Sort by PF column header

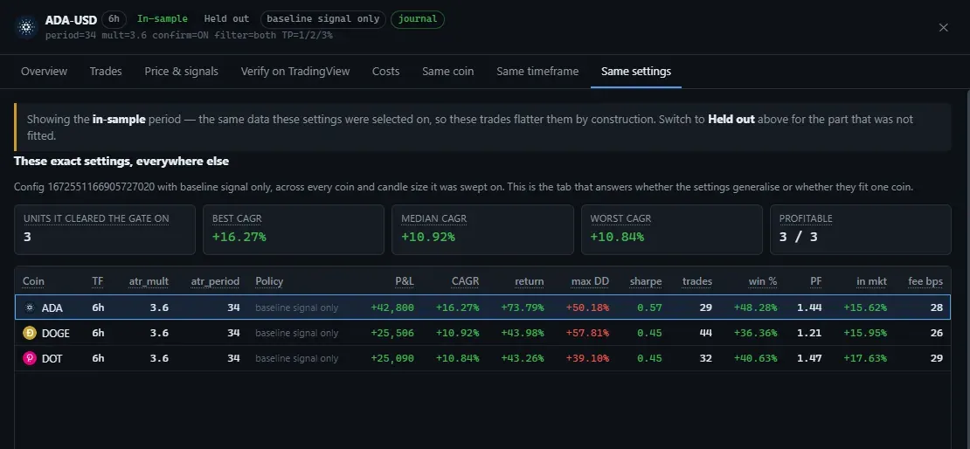[x=816, y=281]
